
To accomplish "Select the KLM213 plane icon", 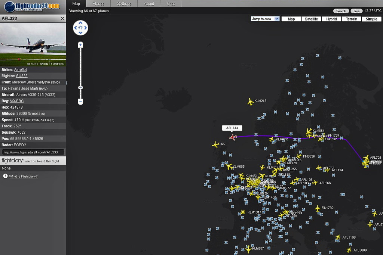I will pyautogui.click(x=250, y=102).
